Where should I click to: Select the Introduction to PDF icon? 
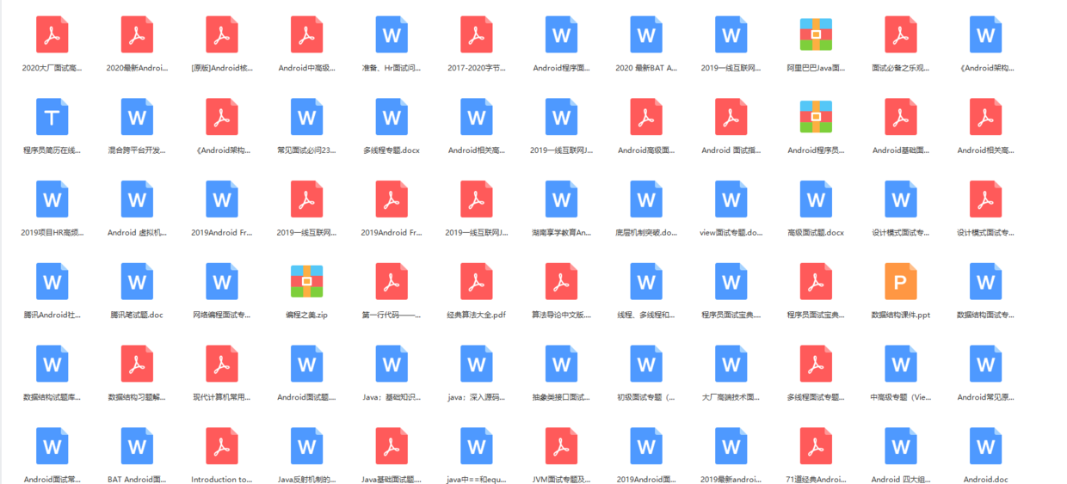(222, 447)
